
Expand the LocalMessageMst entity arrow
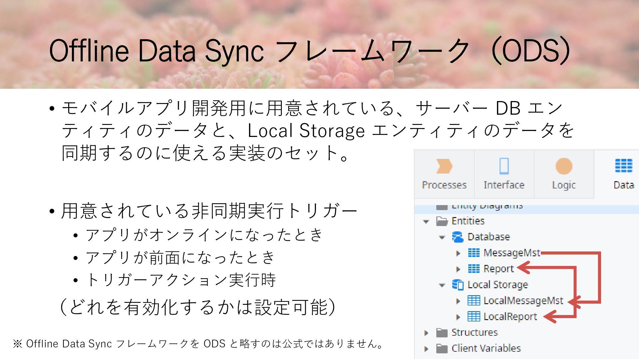tap(458, 301)
